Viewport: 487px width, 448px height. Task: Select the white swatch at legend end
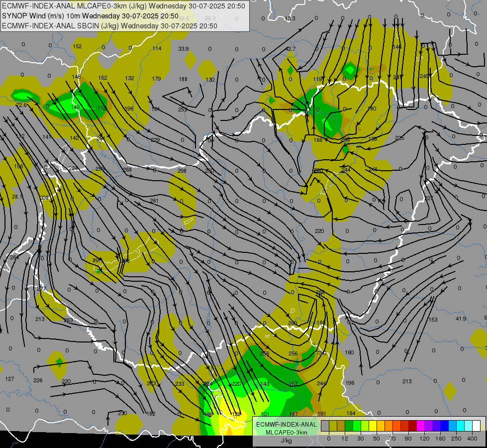tap(476, 426)
